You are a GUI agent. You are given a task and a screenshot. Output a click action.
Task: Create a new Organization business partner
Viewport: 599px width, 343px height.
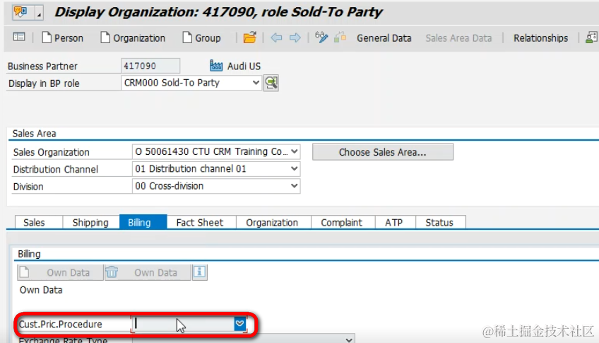(x=133, y=38)
